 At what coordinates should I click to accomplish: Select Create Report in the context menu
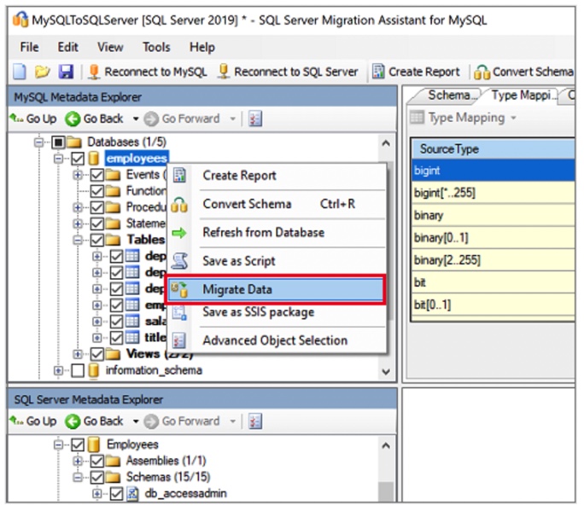click(277, 175)
